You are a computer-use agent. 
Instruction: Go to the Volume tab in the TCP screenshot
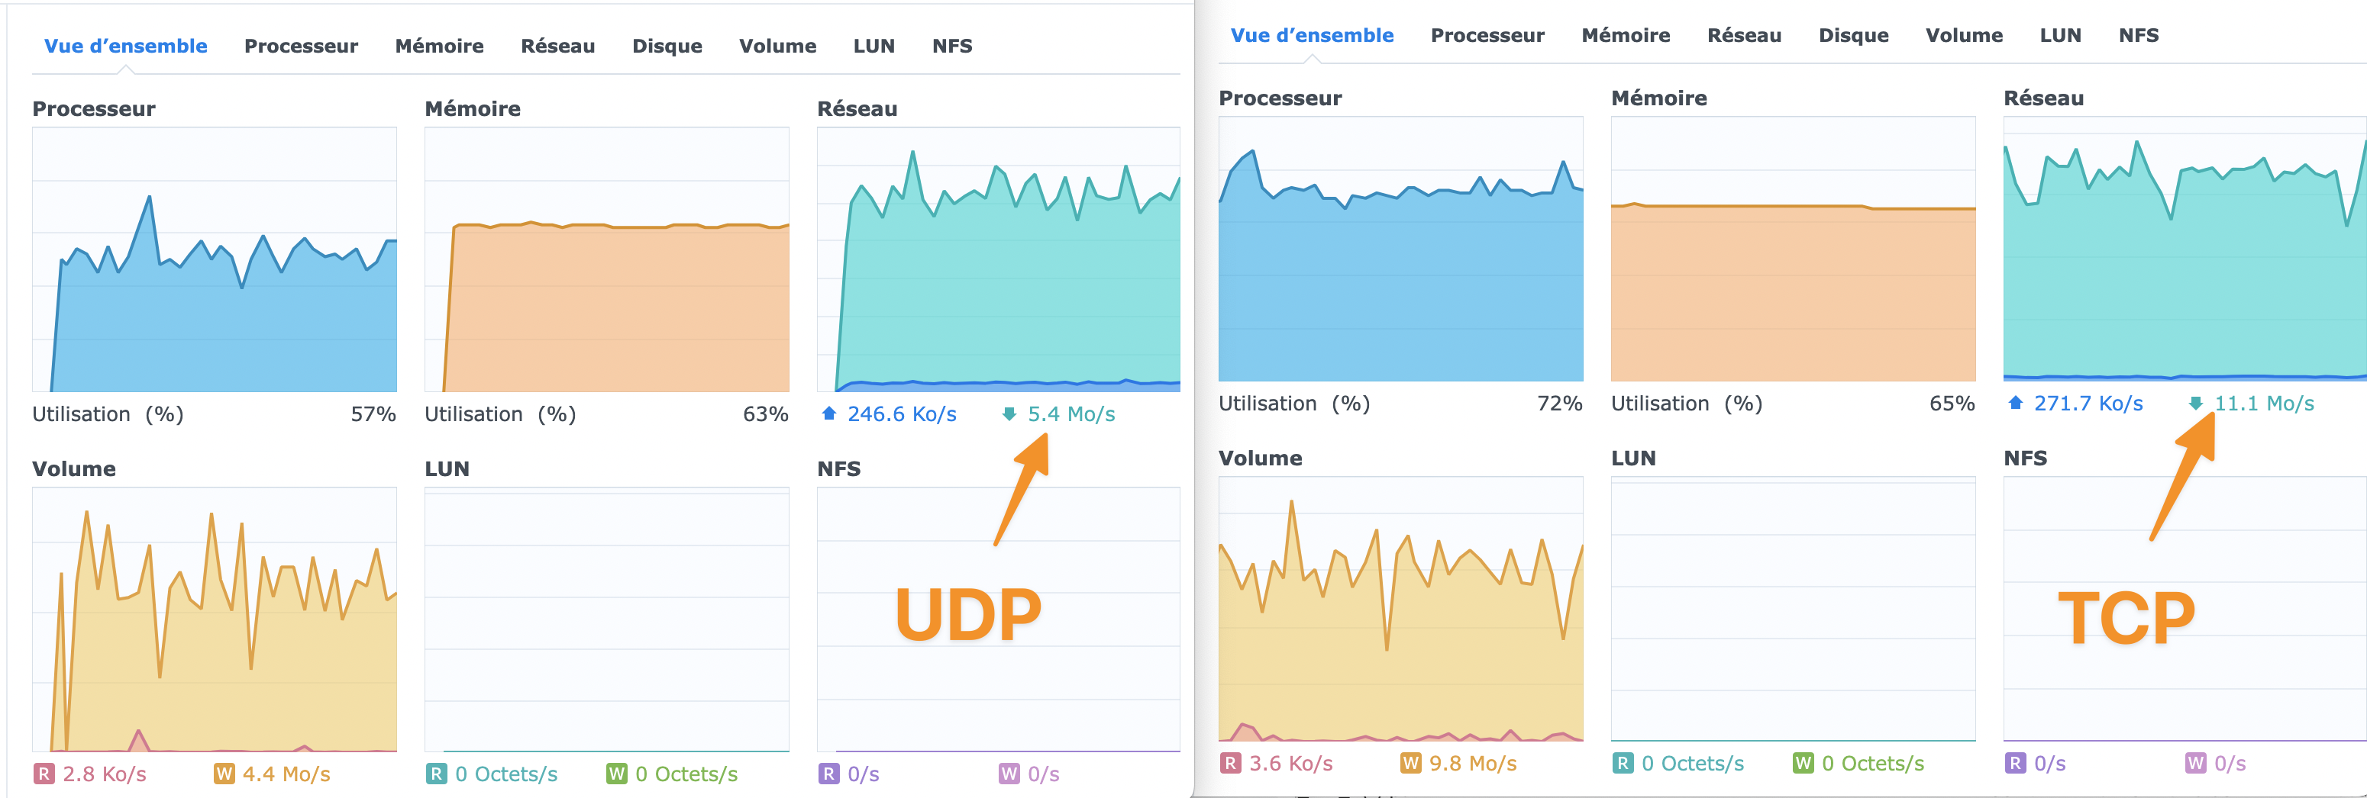(x=1964, y=36)
